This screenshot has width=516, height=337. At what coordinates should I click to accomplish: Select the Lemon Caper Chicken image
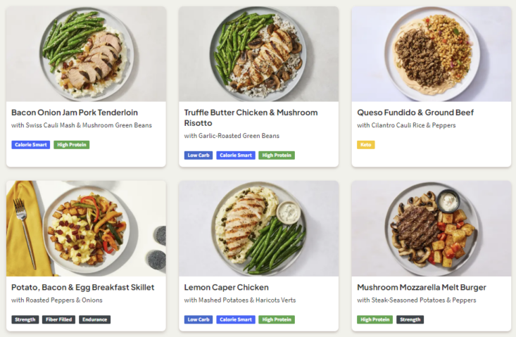point(258,229)
